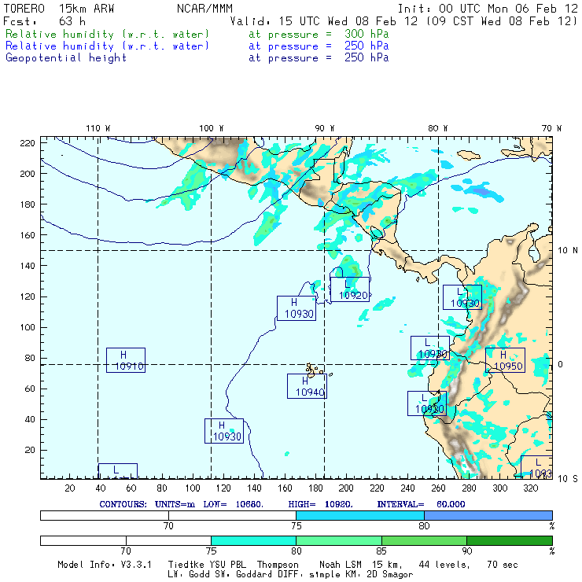This screenshot has width=582, height=582.
Task: Click the '44 levels,' text
Action: tap(444, 565)
